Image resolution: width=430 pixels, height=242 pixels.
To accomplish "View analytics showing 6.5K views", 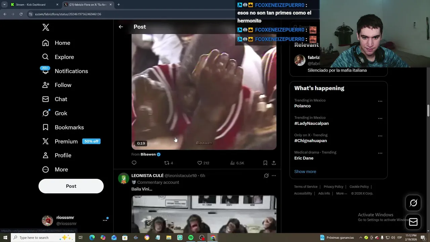I will tap(237, 163).
